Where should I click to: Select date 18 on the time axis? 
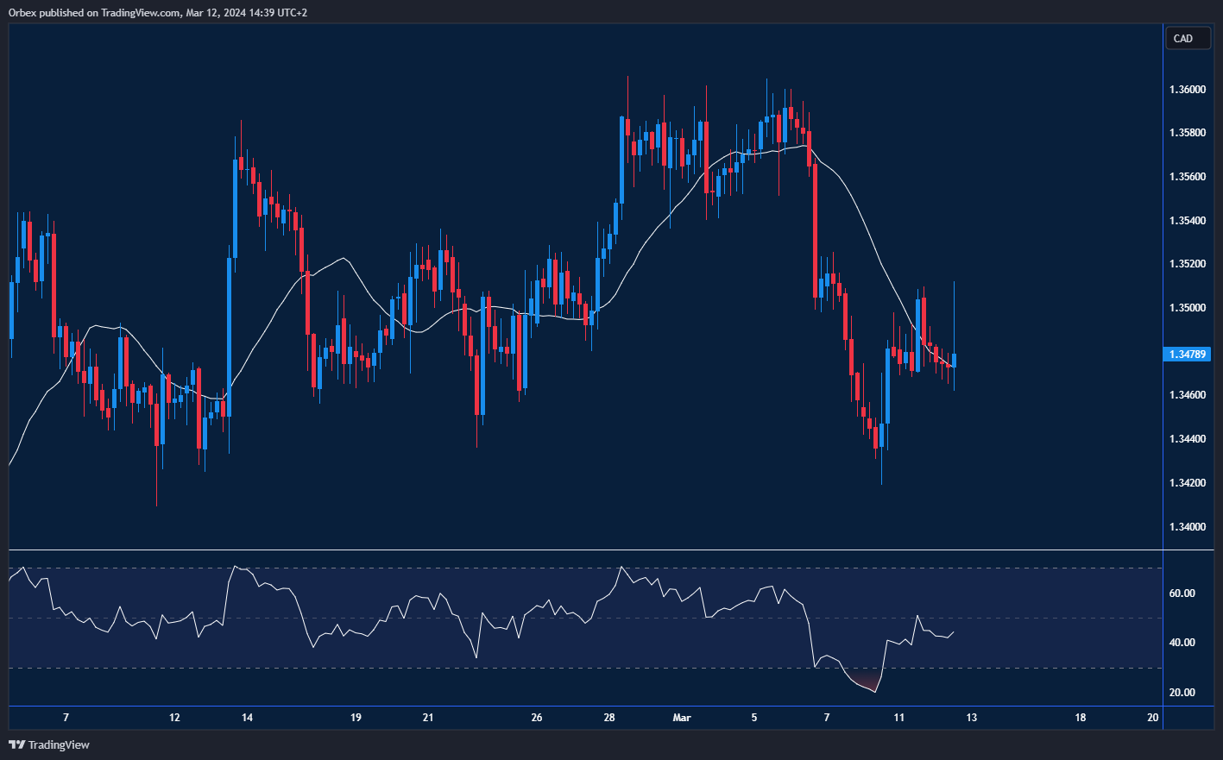[1080, 718]
